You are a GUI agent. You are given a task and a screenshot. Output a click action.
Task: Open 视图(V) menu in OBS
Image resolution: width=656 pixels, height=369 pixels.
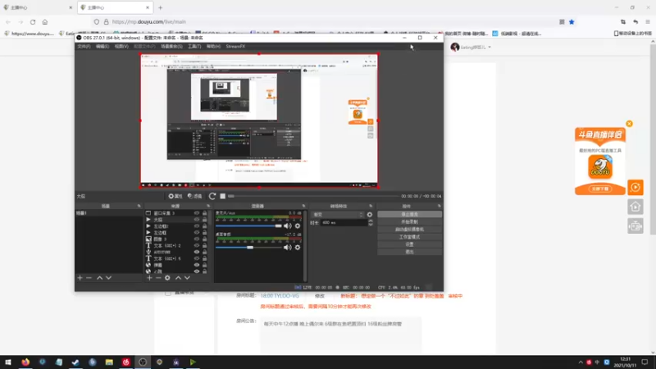point(121,47)
